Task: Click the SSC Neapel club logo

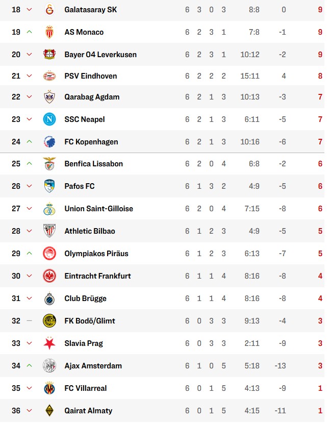Action: pyautogui.click(x=49, y=119)
